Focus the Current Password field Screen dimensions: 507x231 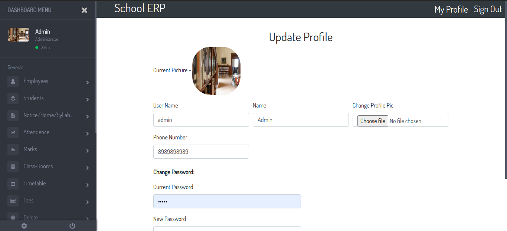pyautogui.click(x=227, y=201)
